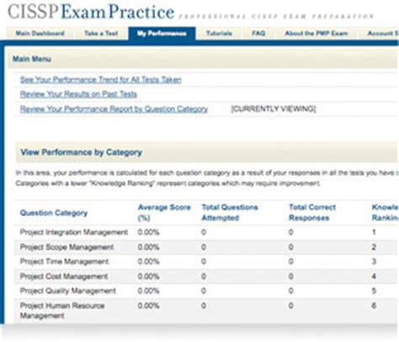Select the Project Human Resource Management row label

(62, 311)
